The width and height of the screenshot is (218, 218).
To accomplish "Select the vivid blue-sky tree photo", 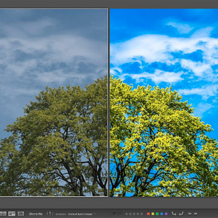I will pos(164,102).
